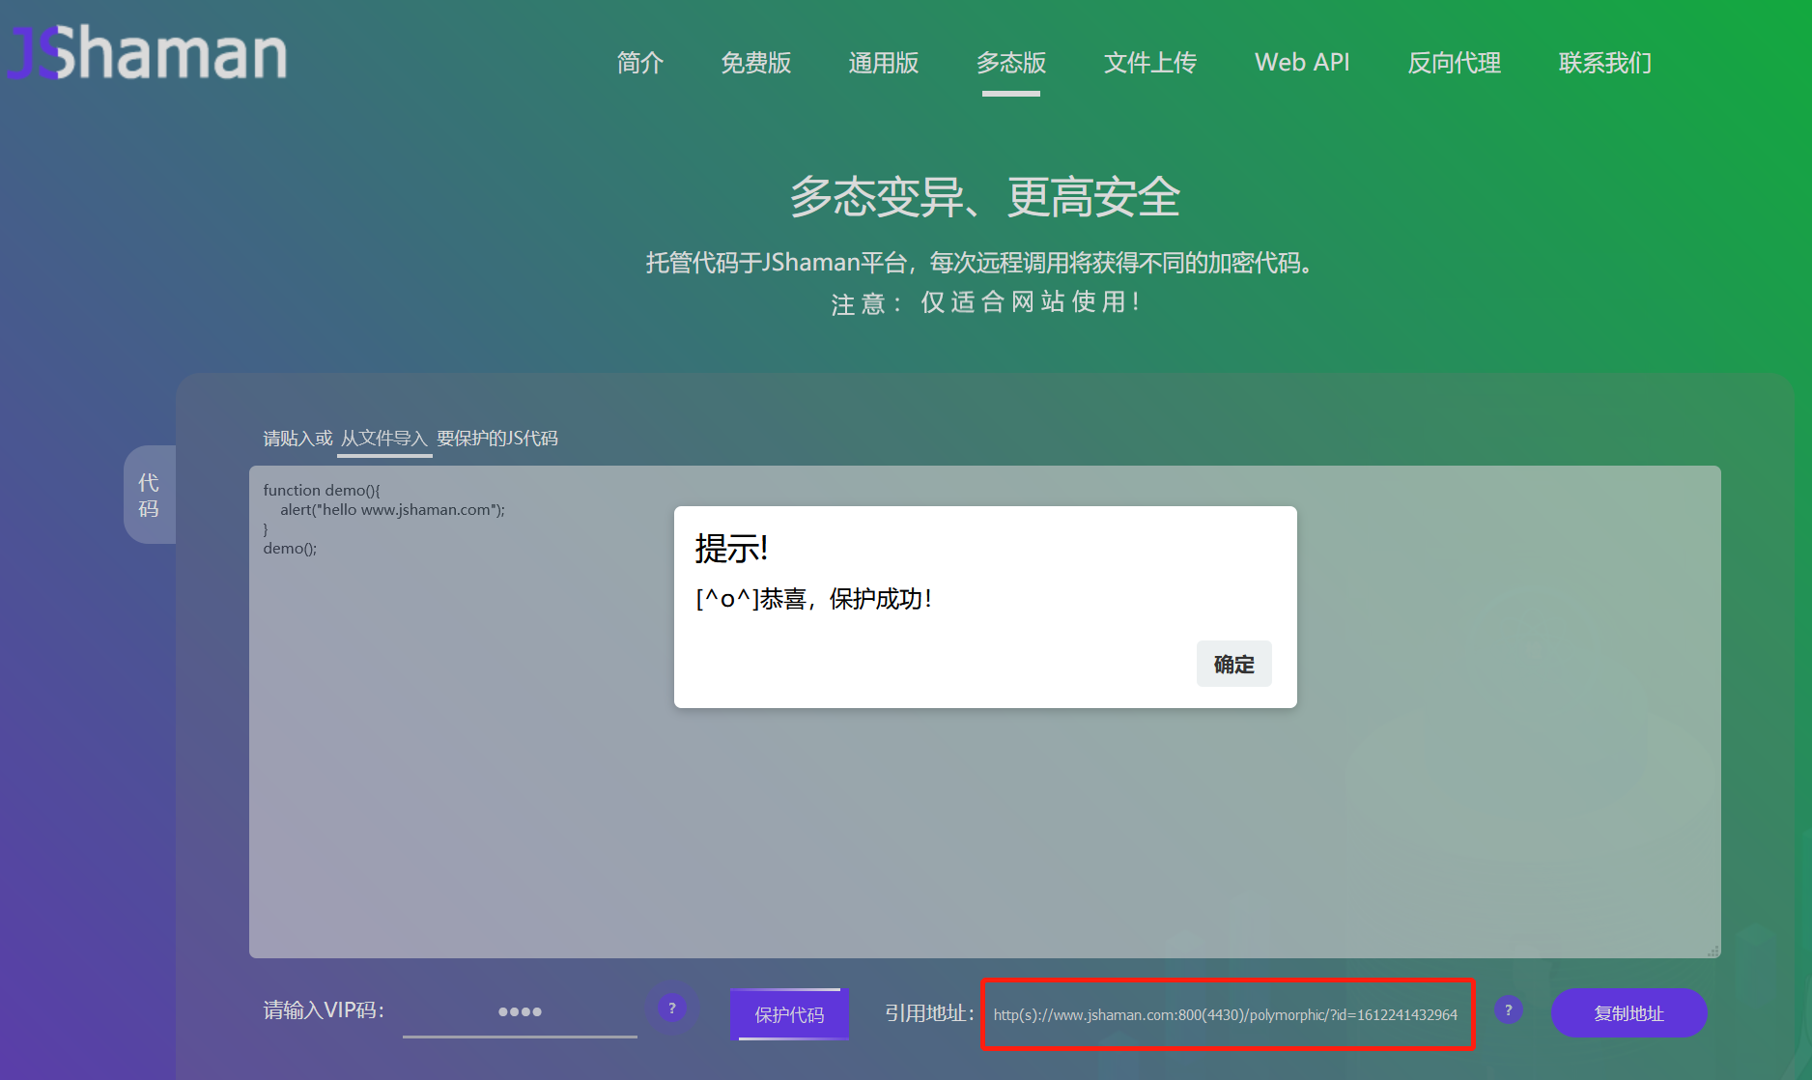1812x1080 pixels.
Task: Click the JShaman logo
Action: point(148,52)
